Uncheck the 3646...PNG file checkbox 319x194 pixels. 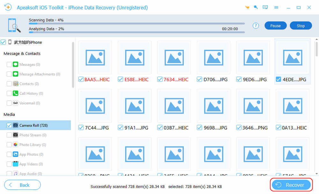(x=239, y=128)
